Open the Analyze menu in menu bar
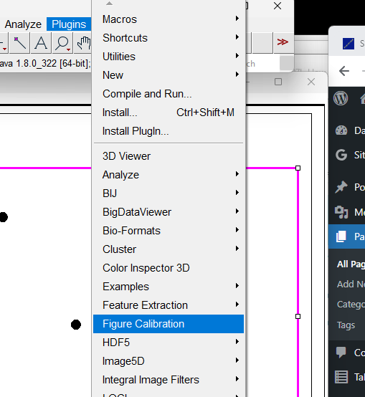The height and width of the screenshot is (397, 365). (x=23, y=24)
